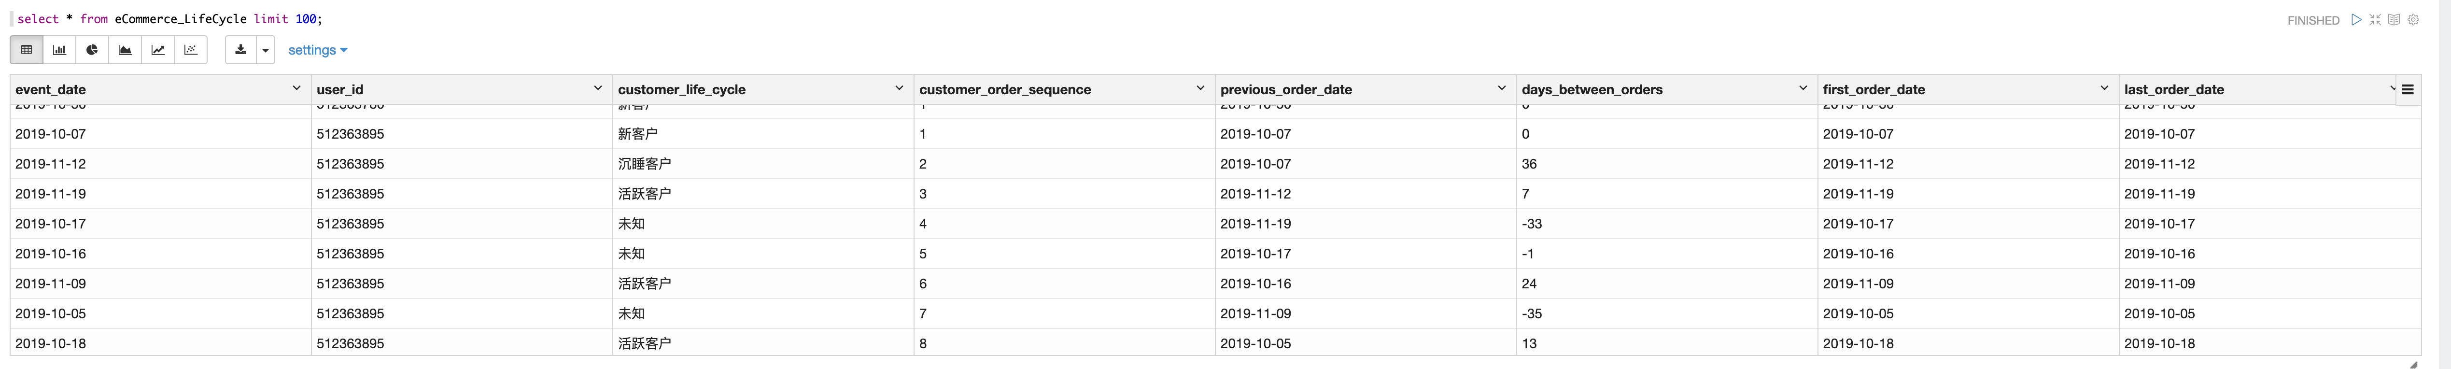2451x369 pixels.
Task: Switch to table view
Action: click(27, 50)
